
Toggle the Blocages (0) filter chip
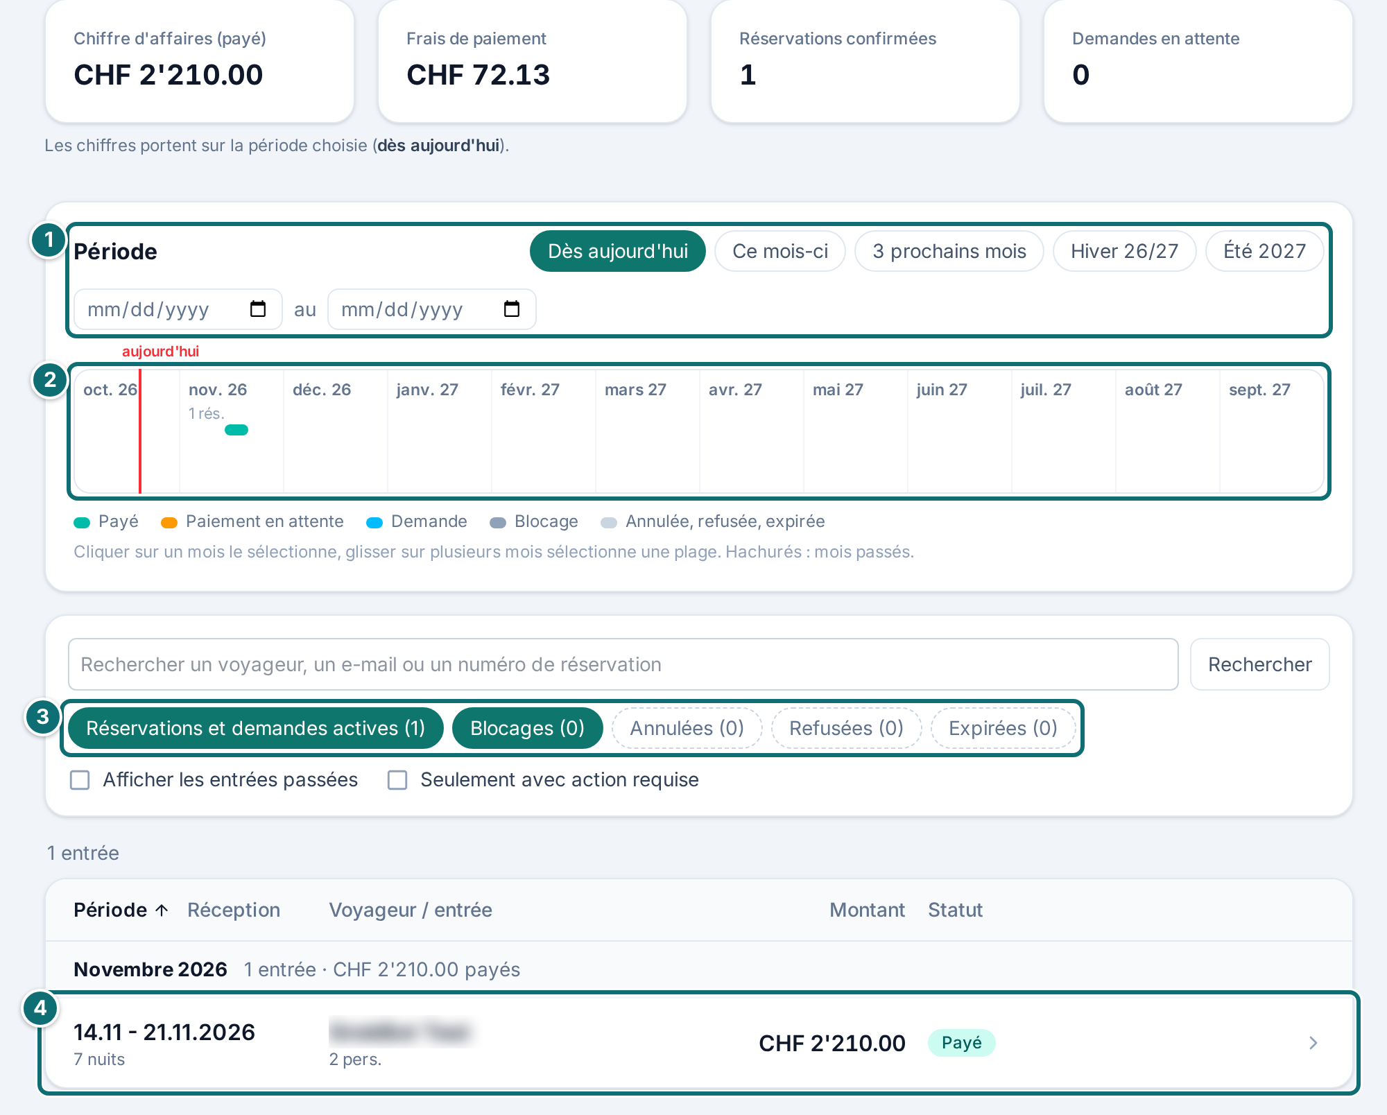[527, 728]
